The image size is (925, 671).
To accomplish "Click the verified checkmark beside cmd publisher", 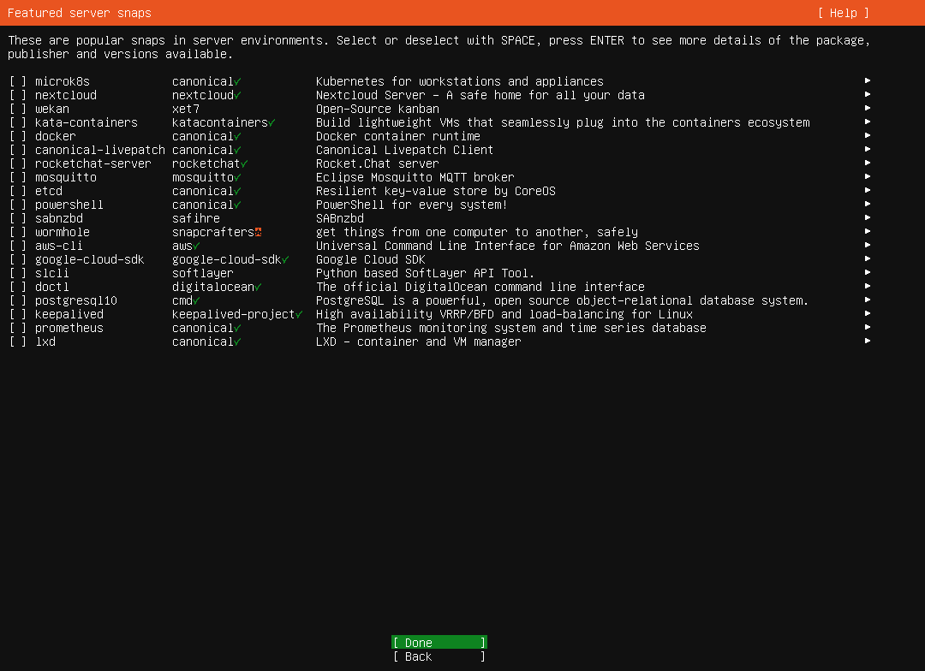I will [x=196, y=300].
